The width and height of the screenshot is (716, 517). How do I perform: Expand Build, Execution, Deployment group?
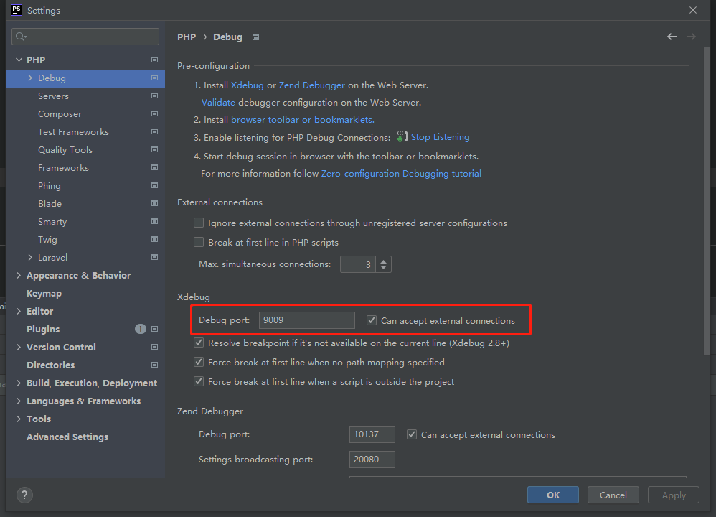[x=19, y=383]
